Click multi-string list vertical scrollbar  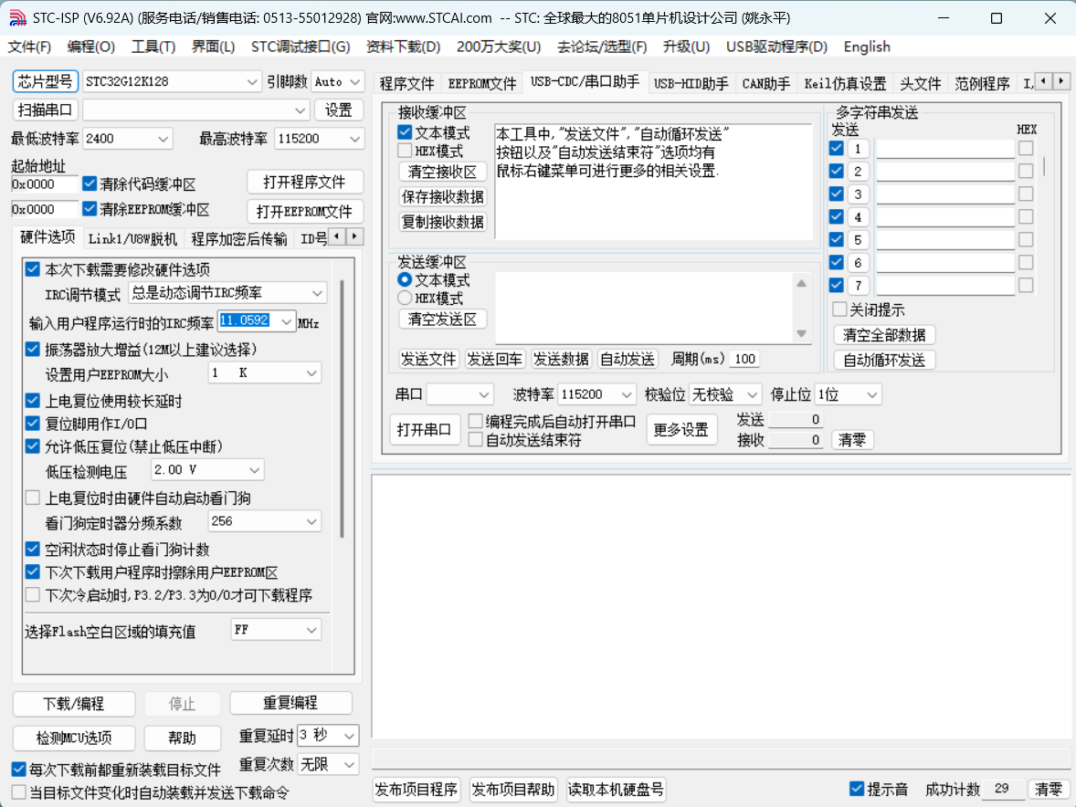1044,165
